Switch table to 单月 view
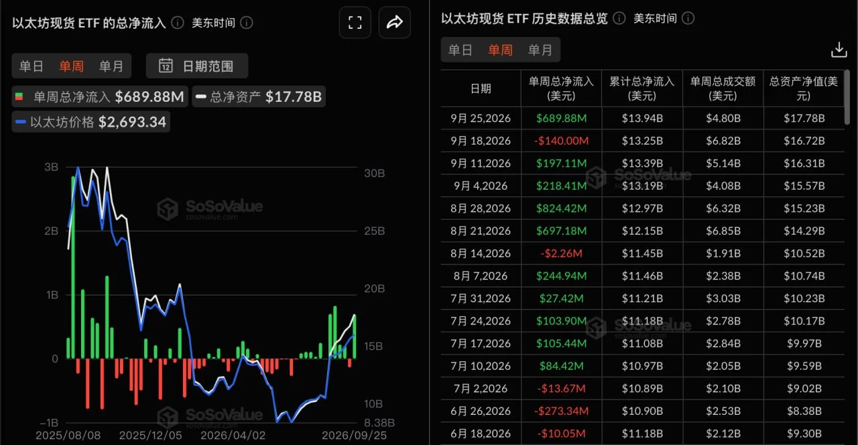Screen dimensions: 858x445 pyautogui.click(x=540, y=50)
